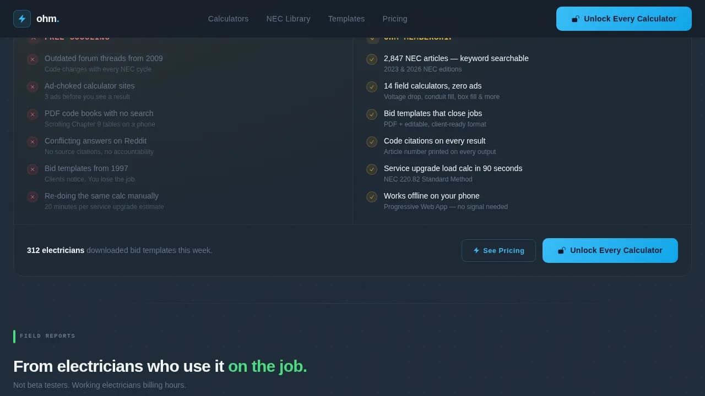705x396 pixels.
Task: Open the NEC Library nav item
Action: click(x=288, y=19)
